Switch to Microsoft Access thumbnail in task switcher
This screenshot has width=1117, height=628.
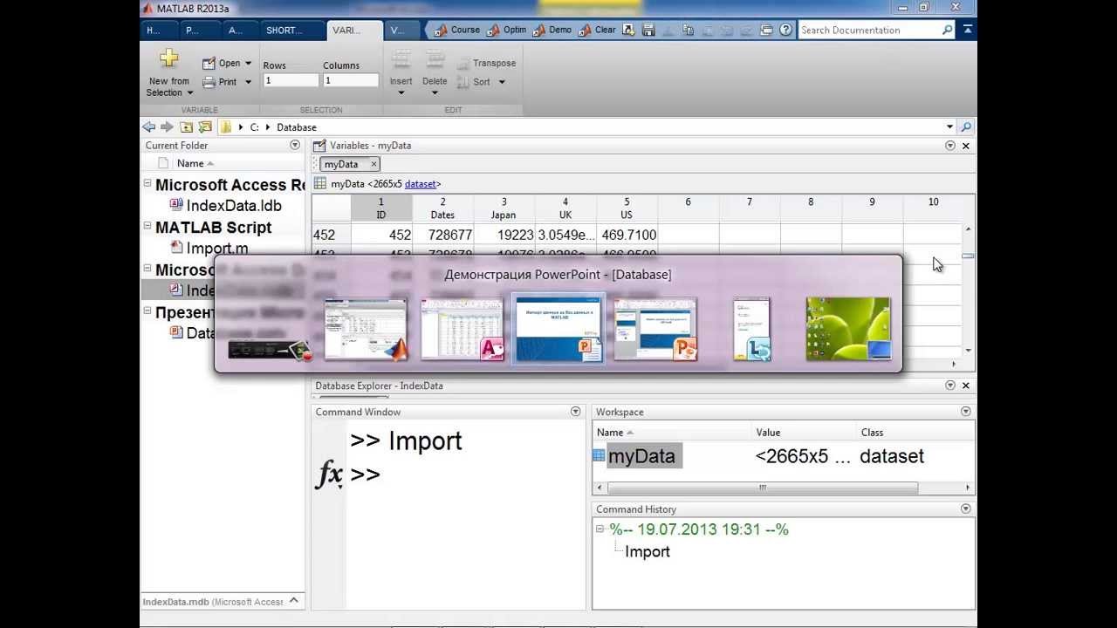[x=462, y=329]
